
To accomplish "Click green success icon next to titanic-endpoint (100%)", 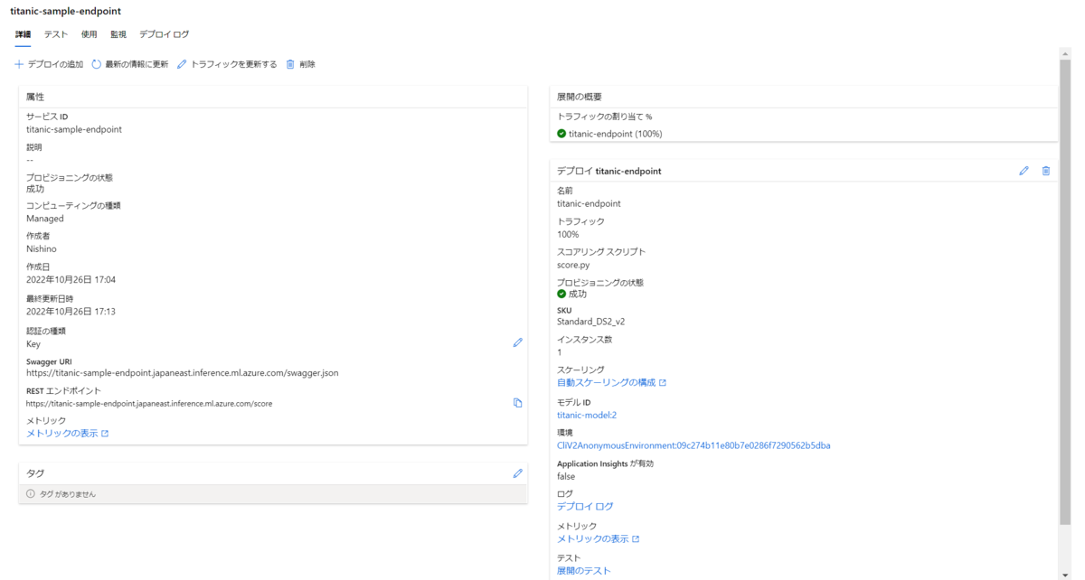I will click(561, 134).
